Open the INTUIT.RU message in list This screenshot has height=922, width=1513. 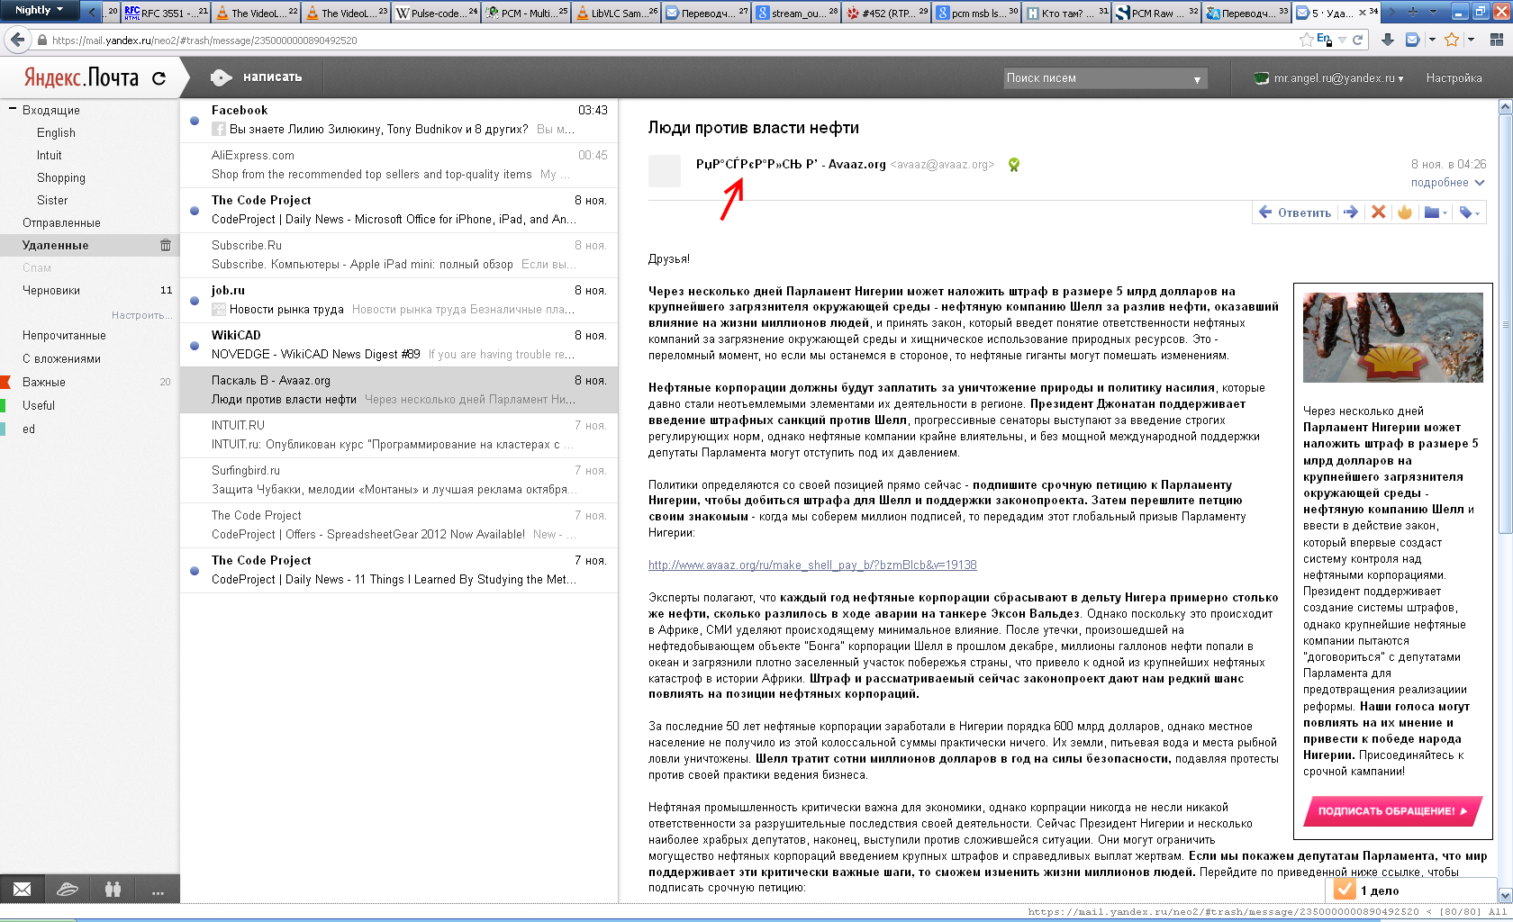tap(399, 435)
